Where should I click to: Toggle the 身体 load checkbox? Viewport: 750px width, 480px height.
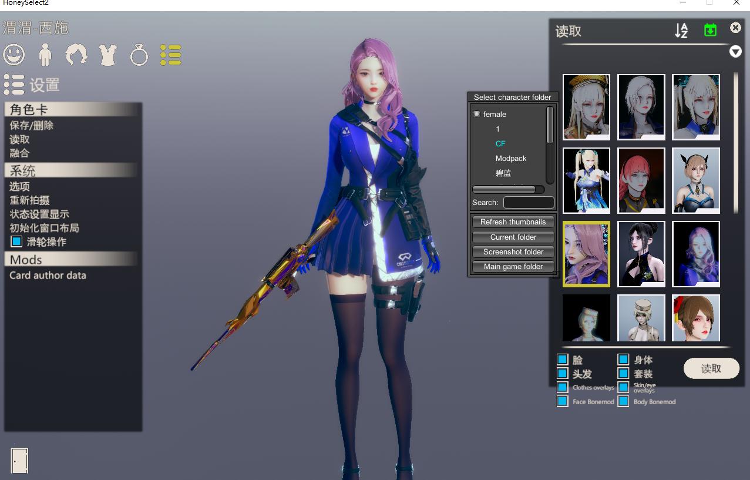(x=624, y=360)
